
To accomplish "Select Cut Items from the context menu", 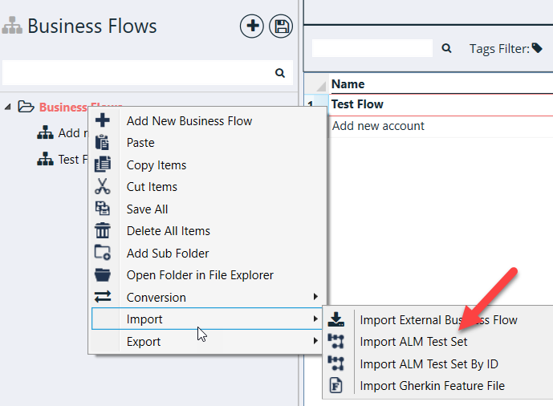I will [152, 187].
